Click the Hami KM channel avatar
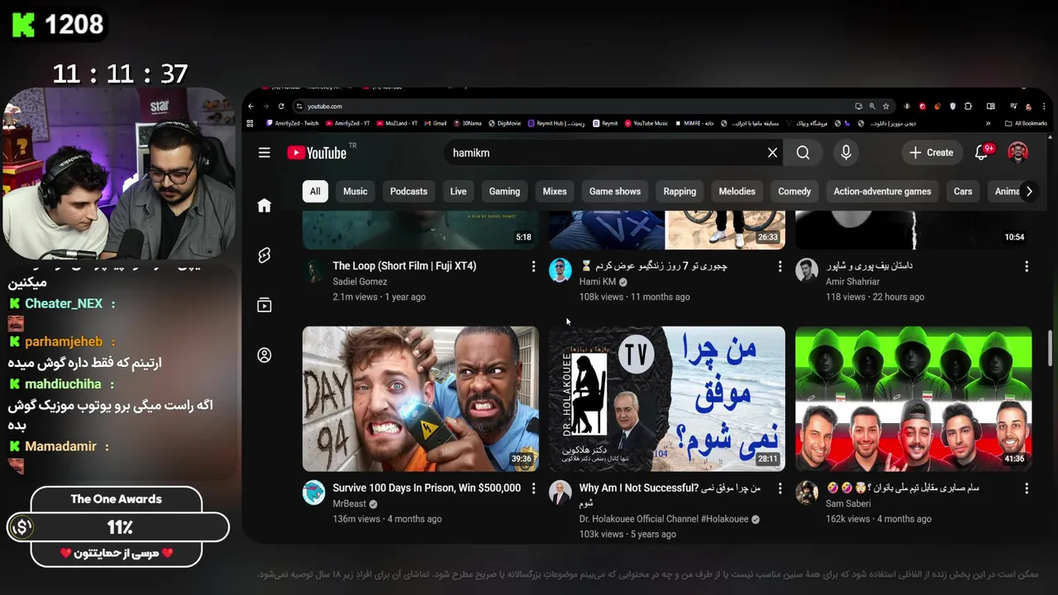This screenshot has height=595, width=1058. 560,270
